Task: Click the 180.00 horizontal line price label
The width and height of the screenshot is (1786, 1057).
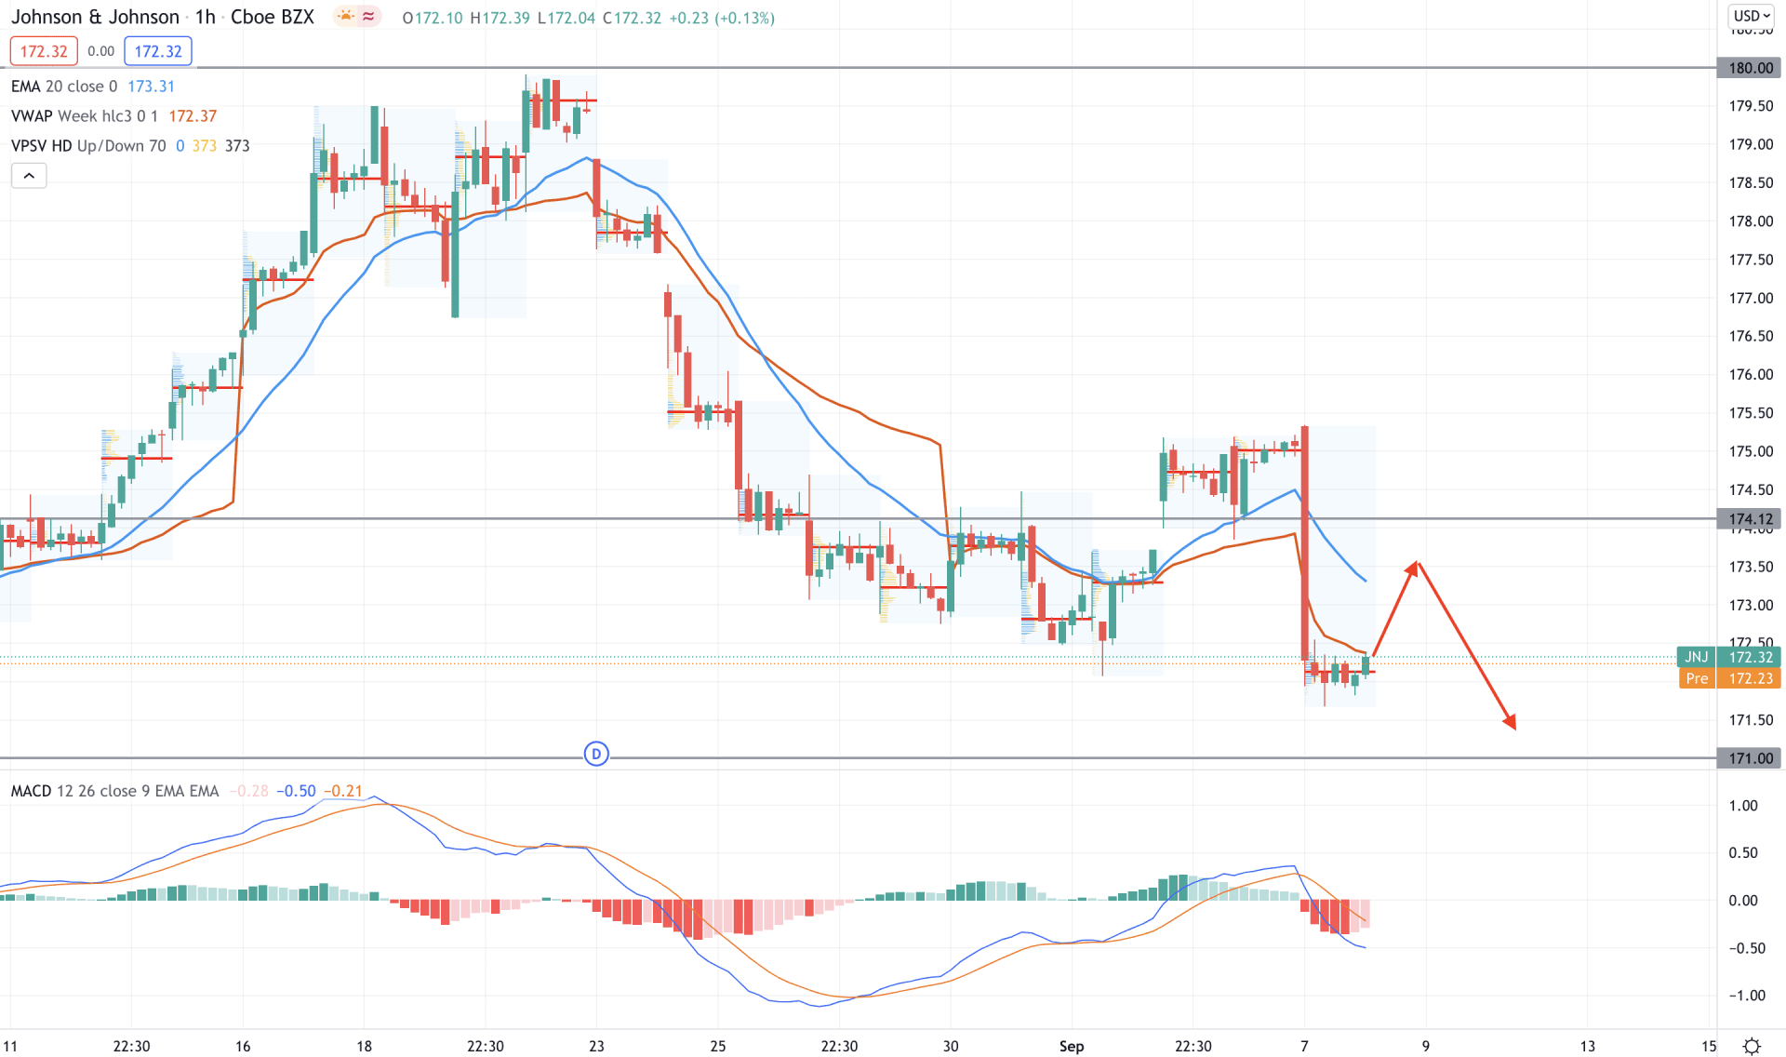Action: coord(1750,68)
